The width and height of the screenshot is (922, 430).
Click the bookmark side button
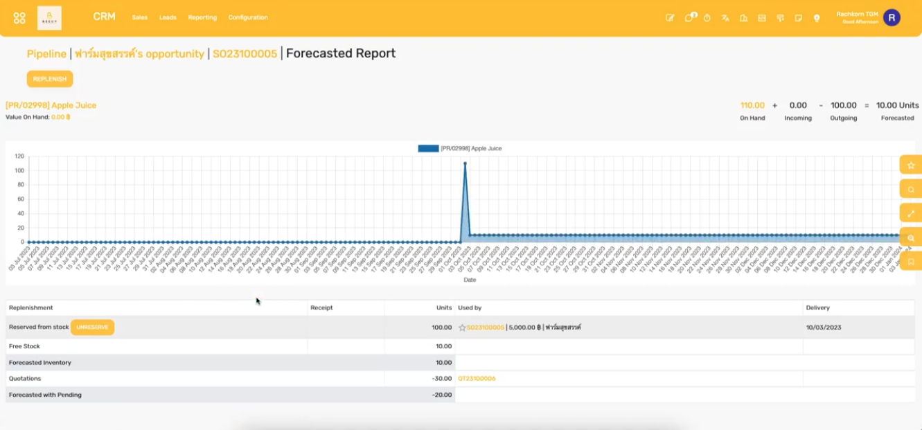tap(910, 262)
